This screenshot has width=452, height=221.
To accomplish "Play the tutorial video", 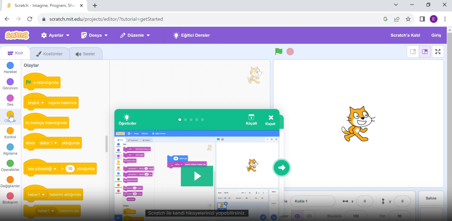I will (197, 176).
